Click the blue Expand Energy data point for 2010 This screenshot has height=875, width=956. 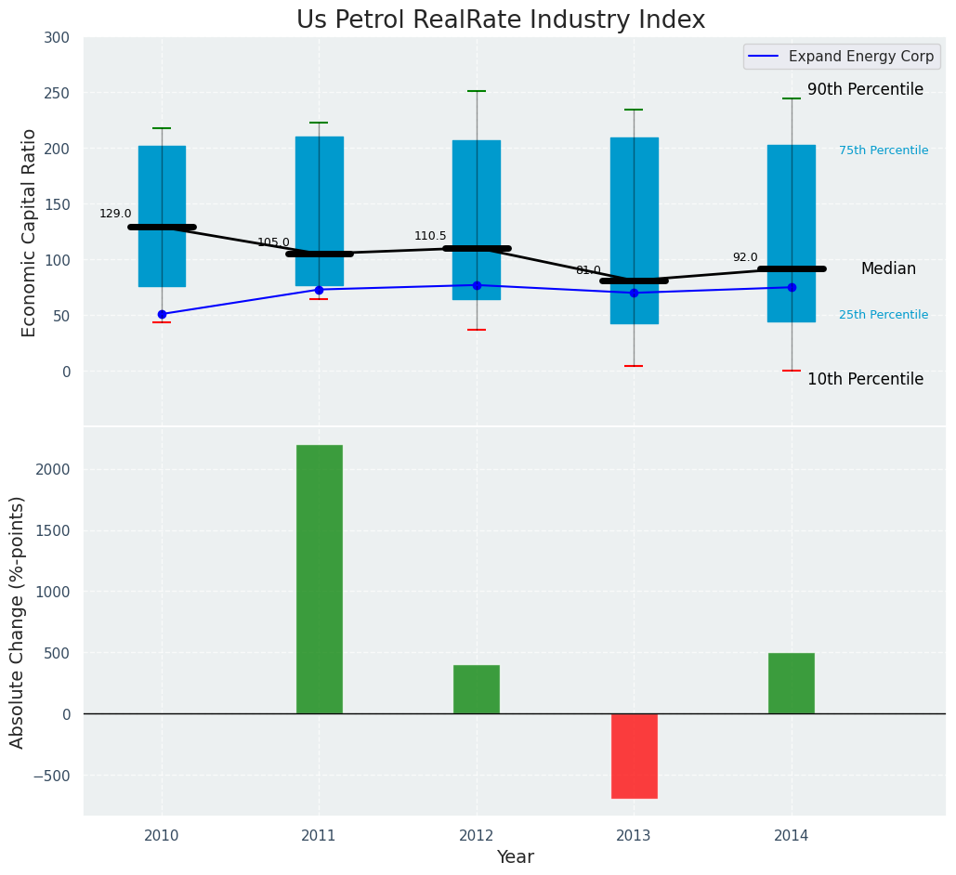click(162, 314)
